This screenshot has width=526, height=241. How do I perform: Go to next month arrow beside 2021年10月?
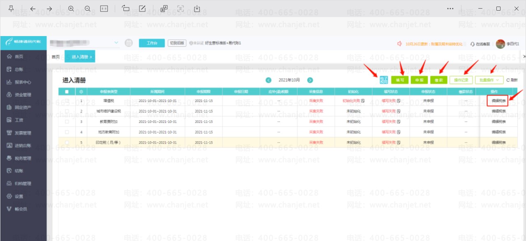pos(310,80)
